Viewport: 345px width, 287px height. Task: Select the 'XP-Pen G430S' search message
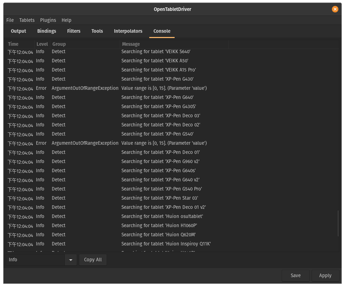point(159,106)
